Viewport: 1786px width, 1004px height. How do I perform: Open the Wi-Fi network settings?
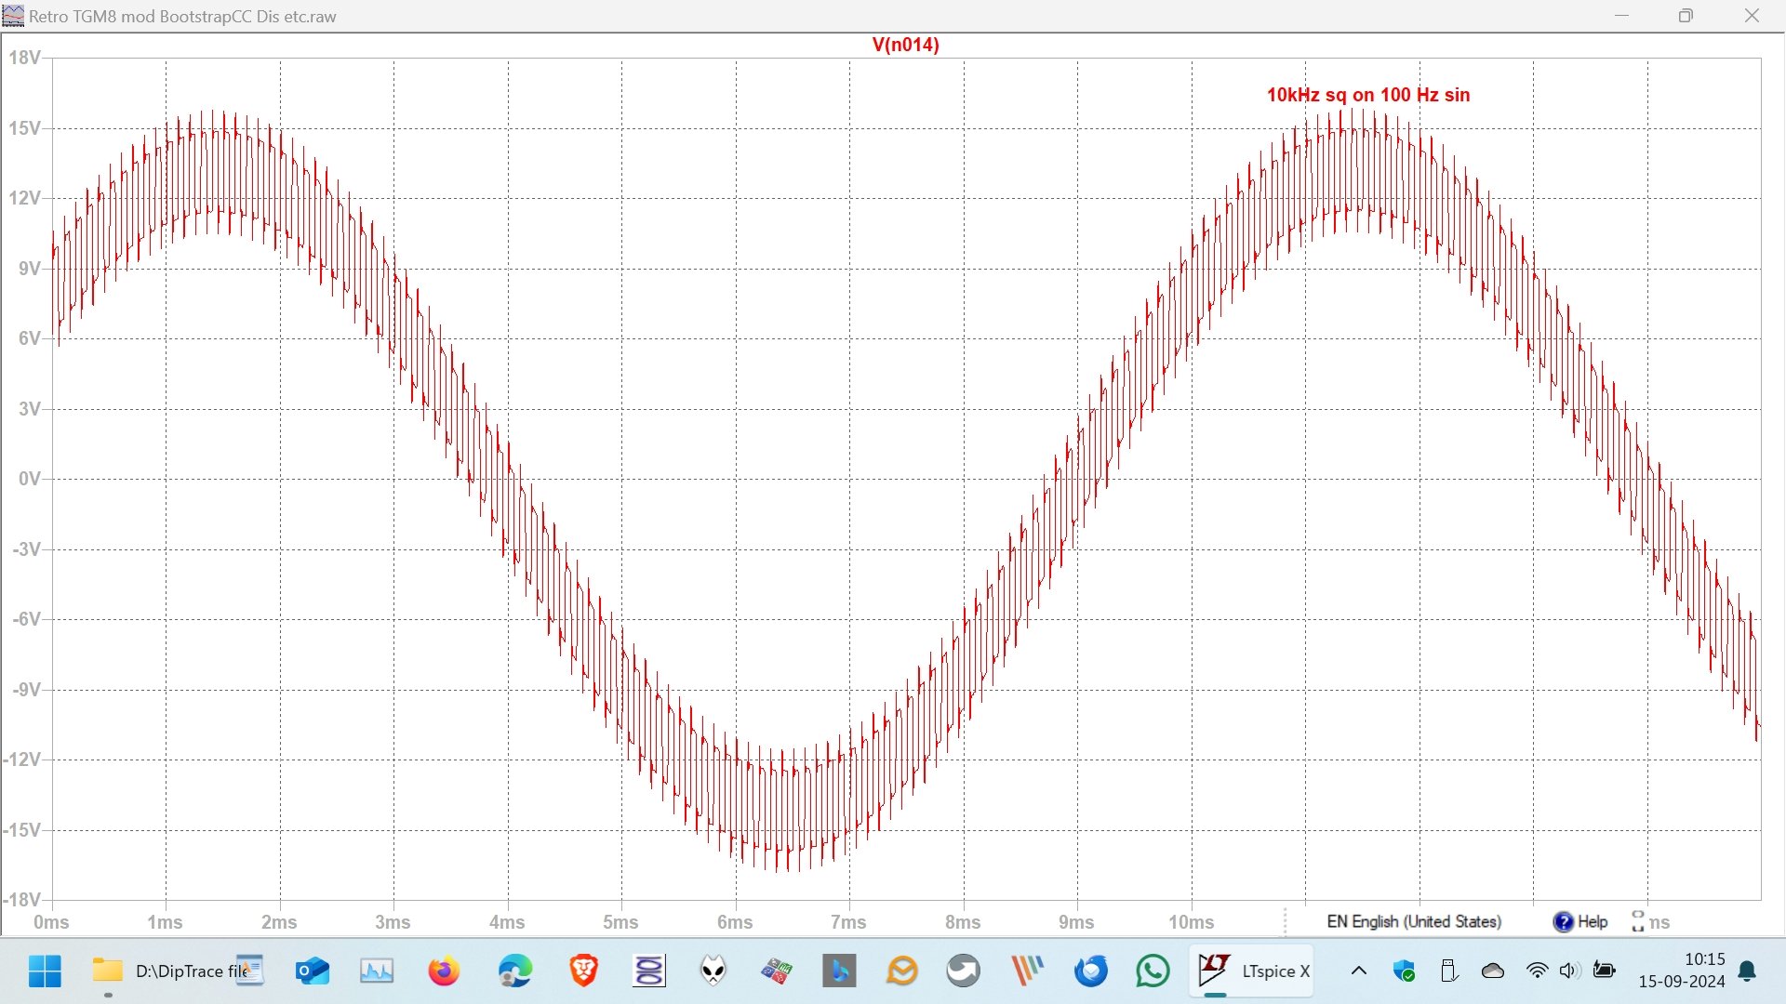pyautogui.click(x=1538, y=971)
